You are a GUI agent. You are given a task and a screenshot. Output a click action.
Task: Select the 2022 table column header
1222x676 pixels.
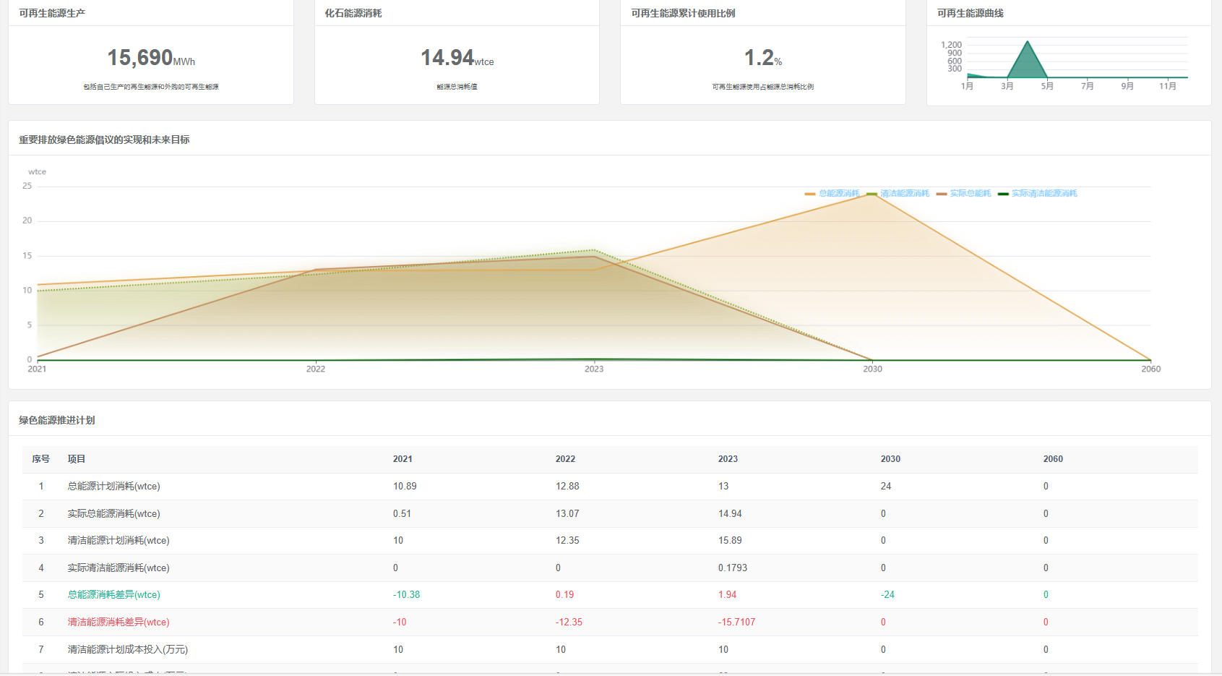tap(565, 459)
